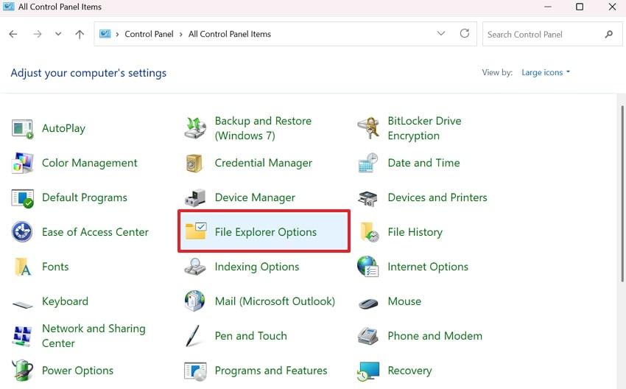Open the Pen and Touch text link

click(x=250, y=336)
